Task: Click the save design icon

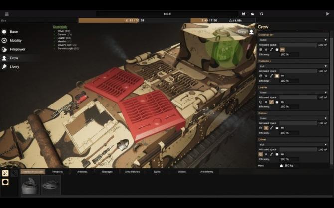Action: [x=244, y=14]
